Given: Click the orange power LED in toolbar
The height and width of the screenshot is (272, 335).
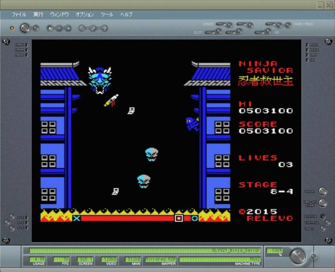Looking at the screenshot, I should (x=12, y=28).
